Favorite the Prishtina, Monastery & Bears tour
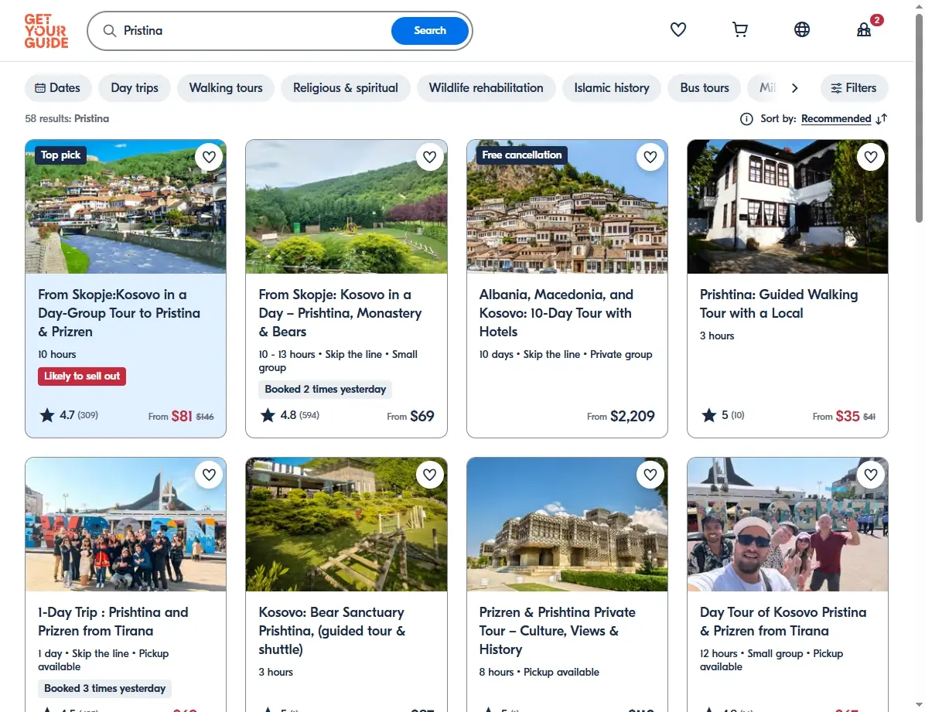Image resolution: width=925 pixels, height=712 pixels. click(x=429, y=157)
